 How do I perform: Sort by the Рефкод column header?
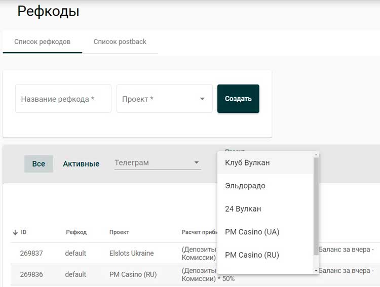pyautogui.click(x=77, y=232)
